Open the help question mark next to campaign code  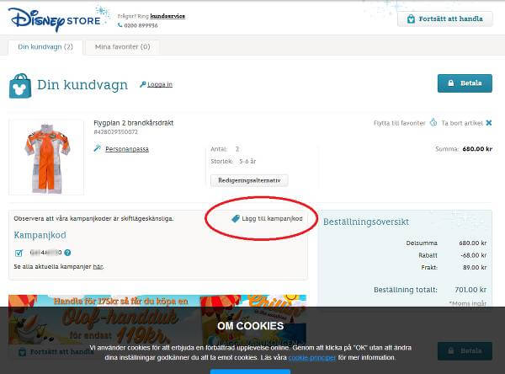[x=67, y=253]
